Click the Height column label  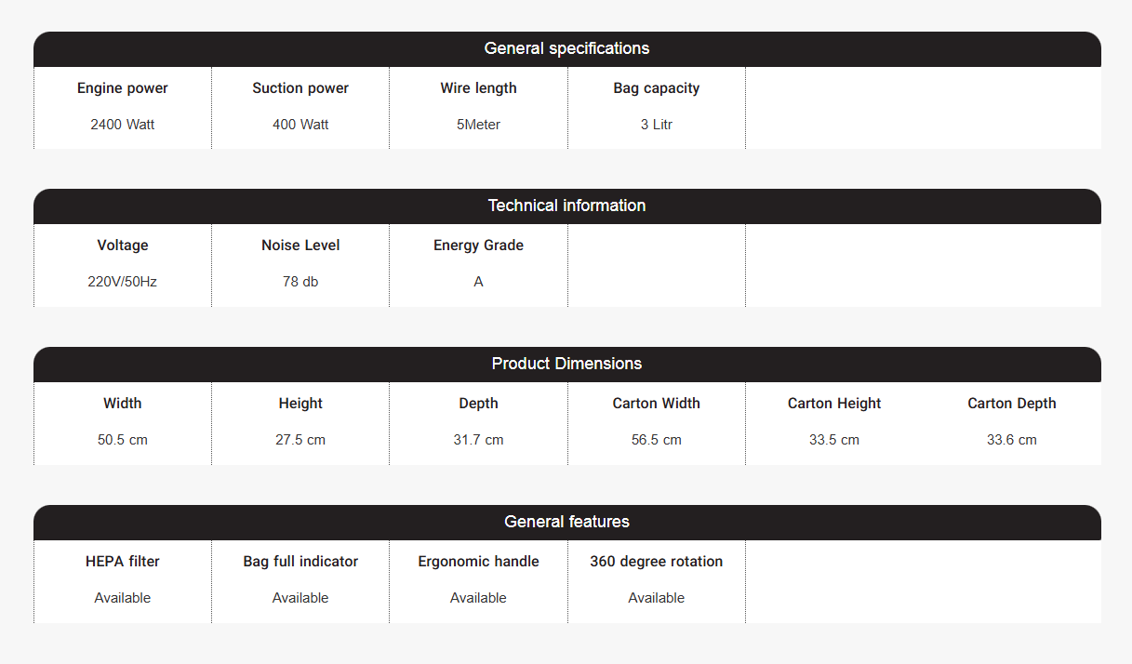pos(300,404)
